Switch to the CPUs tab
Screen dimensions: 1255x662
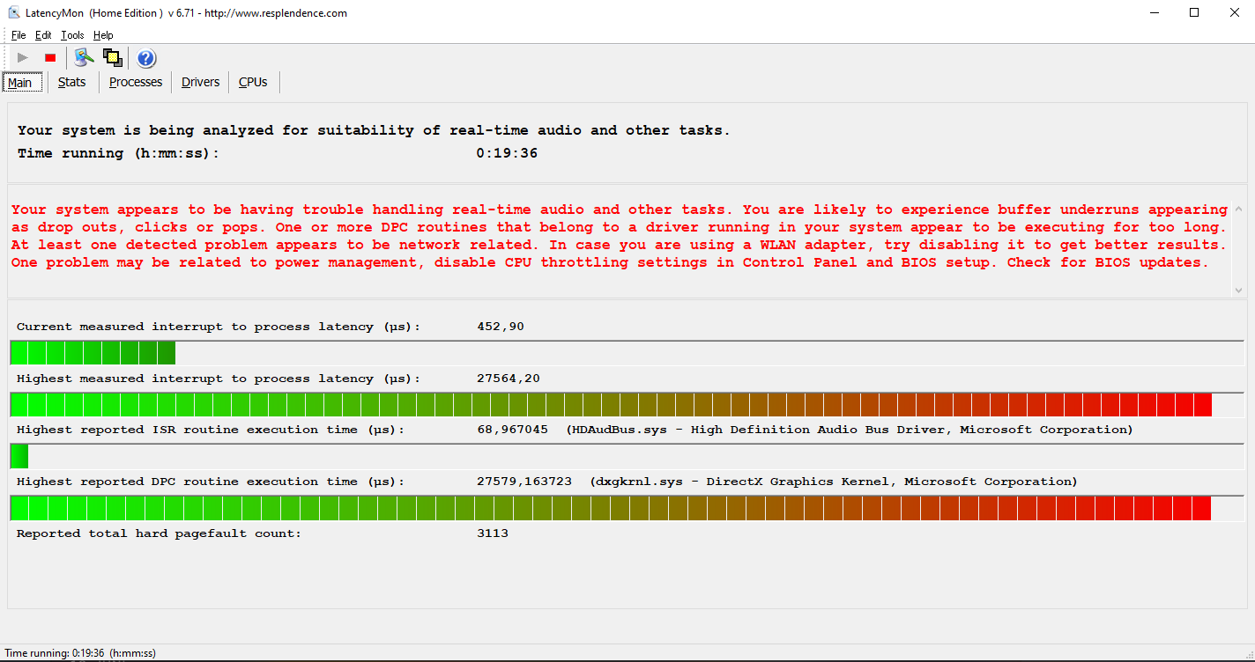click(x=253, y=82)
